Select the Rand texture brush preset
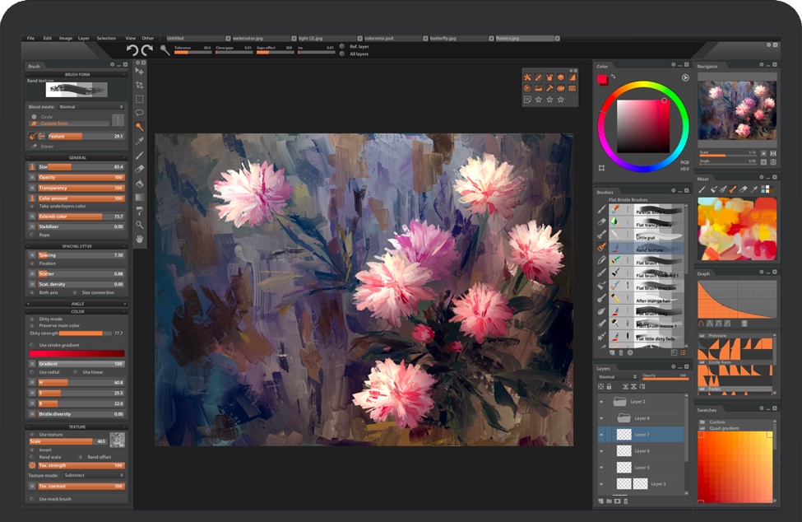802x522 pixels. coord(650,249)
